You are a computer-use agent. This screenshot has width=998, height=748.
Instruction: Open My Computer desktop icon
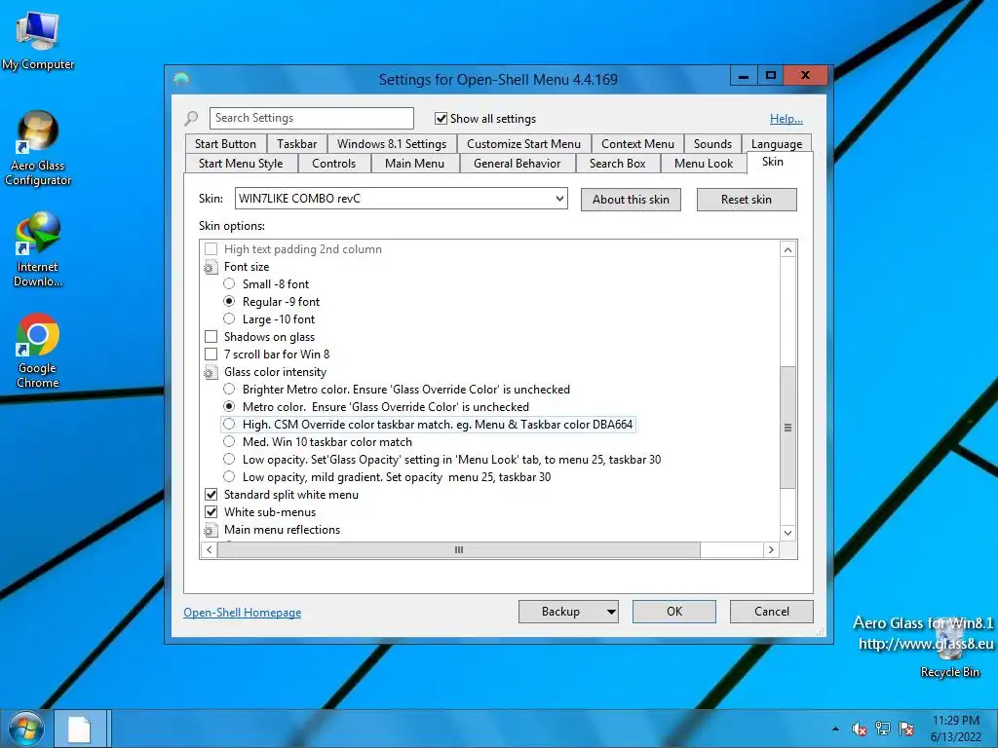pyautogui.click(x=38, y=40)
